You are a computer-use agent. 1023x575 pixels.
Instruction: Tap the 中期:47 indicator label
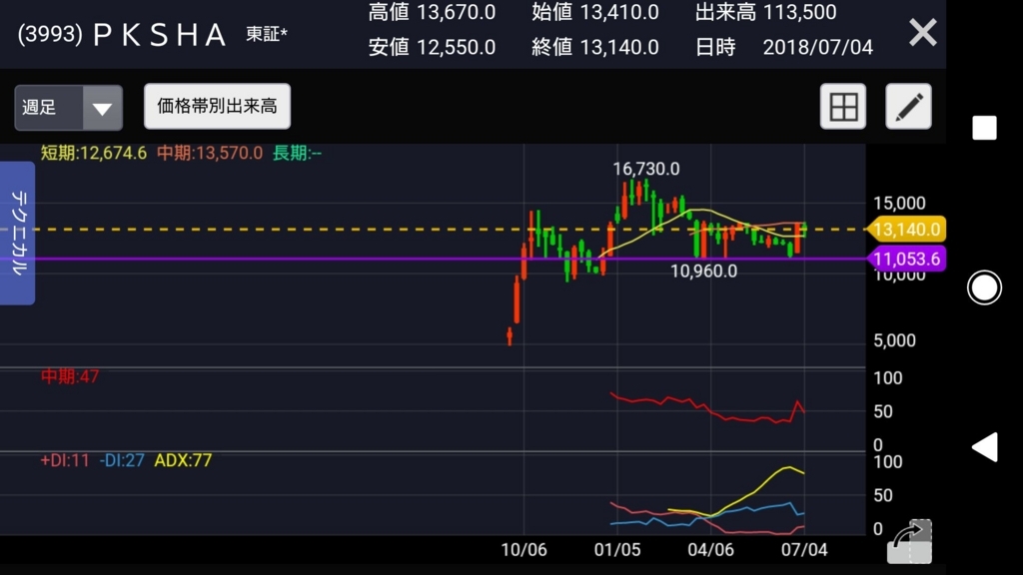(x=70, y=376)
